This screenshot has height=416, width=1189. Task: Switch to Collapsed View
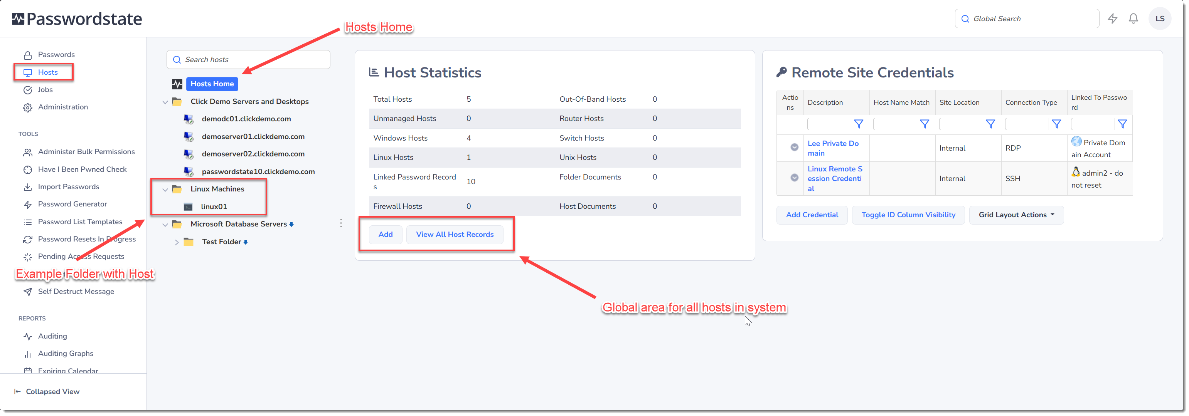47,392
